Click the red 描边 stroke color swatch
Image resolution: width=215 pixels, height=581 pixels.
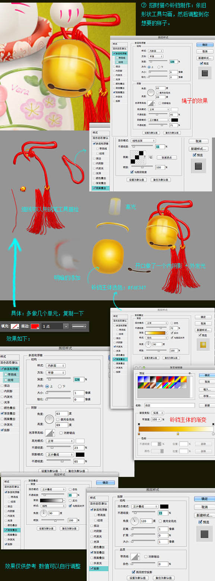[x=35, y=326]
